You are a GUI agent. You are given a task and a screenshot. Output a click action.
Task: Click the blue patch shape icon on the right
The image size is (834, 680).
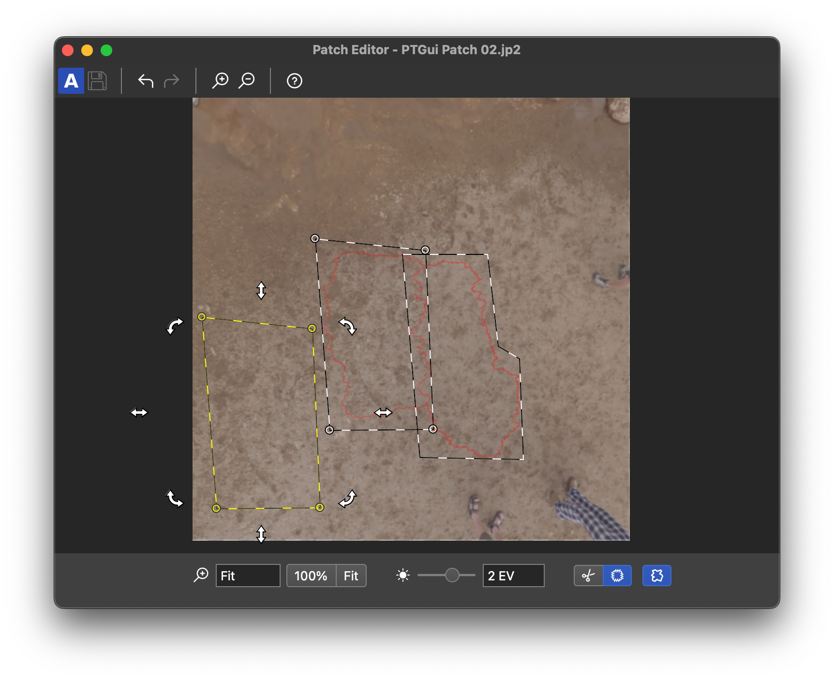(656, 575)
